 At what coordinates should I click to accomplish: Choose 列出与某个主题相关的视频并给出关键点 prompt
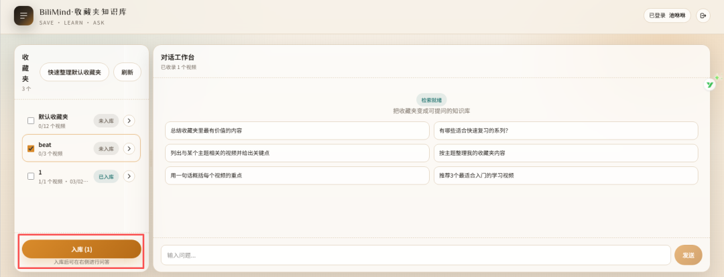click(297, 153)
